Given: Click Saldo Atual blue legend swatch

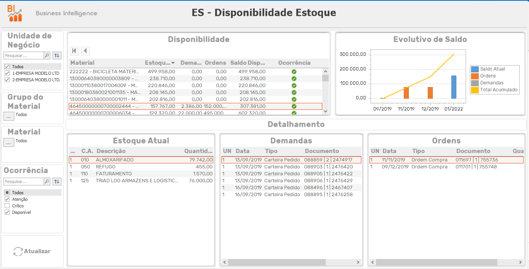Looking at the screenshot, I should point(475,69).
